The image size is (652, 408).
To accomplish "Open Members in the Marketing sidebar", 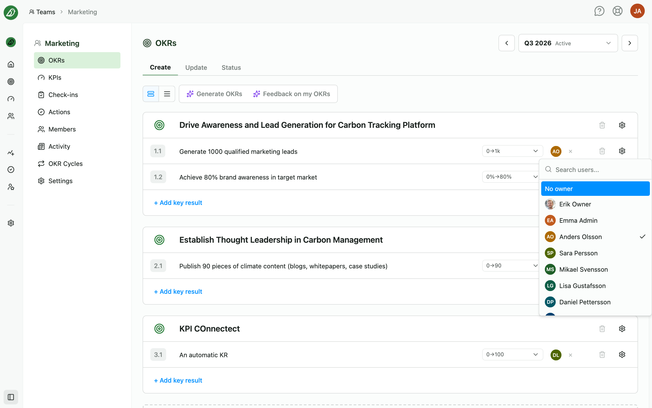I will coord(77,129).
